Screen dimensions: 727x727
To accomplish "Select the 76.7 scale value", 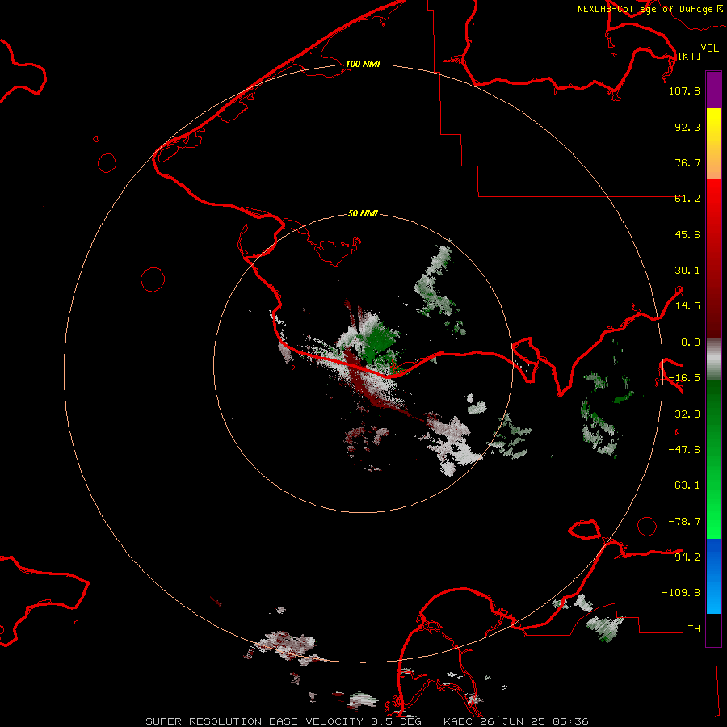I will coord(687,162).
